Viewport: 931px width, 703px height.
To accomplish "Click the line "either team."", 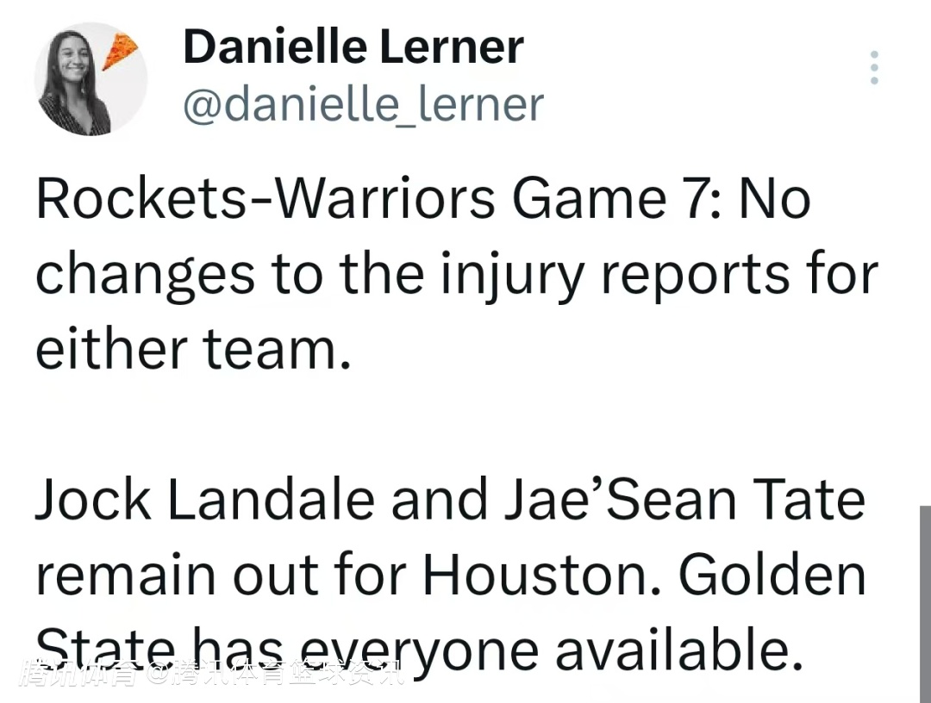I will point(194,349).
